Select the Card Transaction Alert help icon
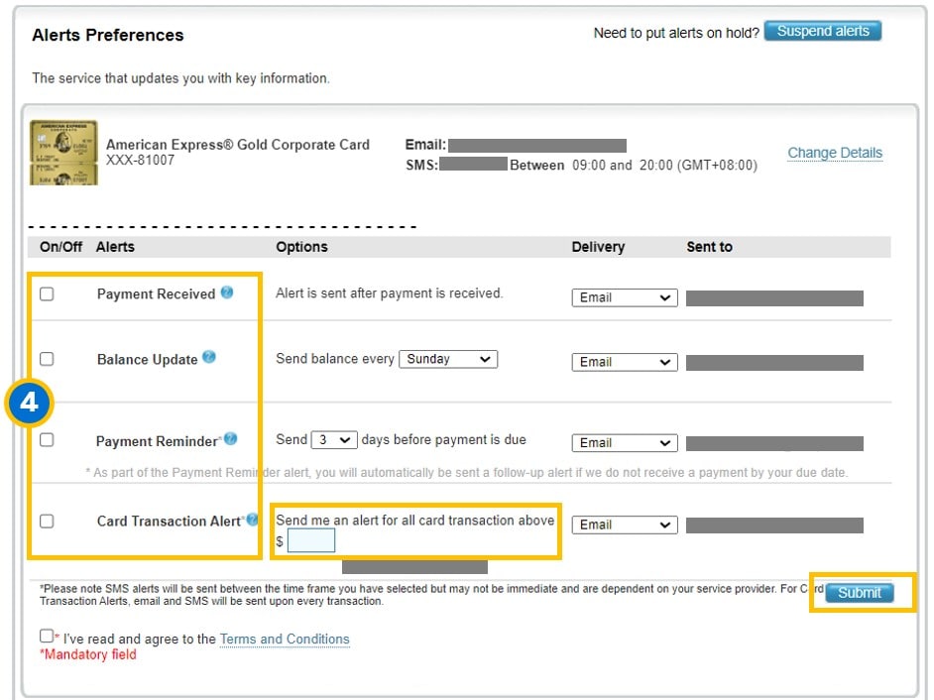 (252, 520)
